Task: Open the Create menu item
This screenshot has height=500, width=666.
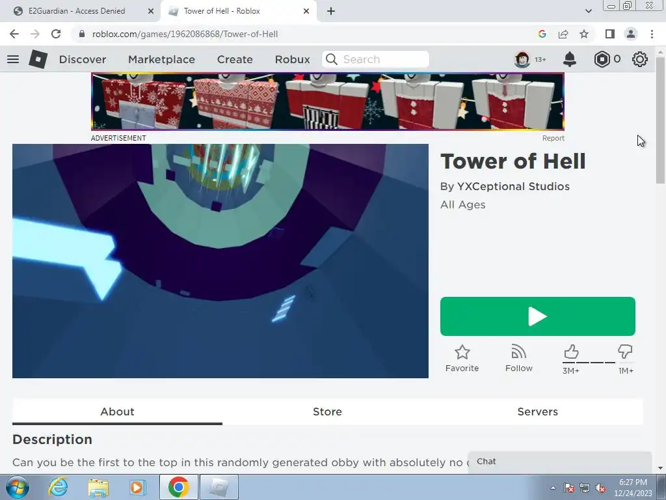Action: (x=235, y=59)
